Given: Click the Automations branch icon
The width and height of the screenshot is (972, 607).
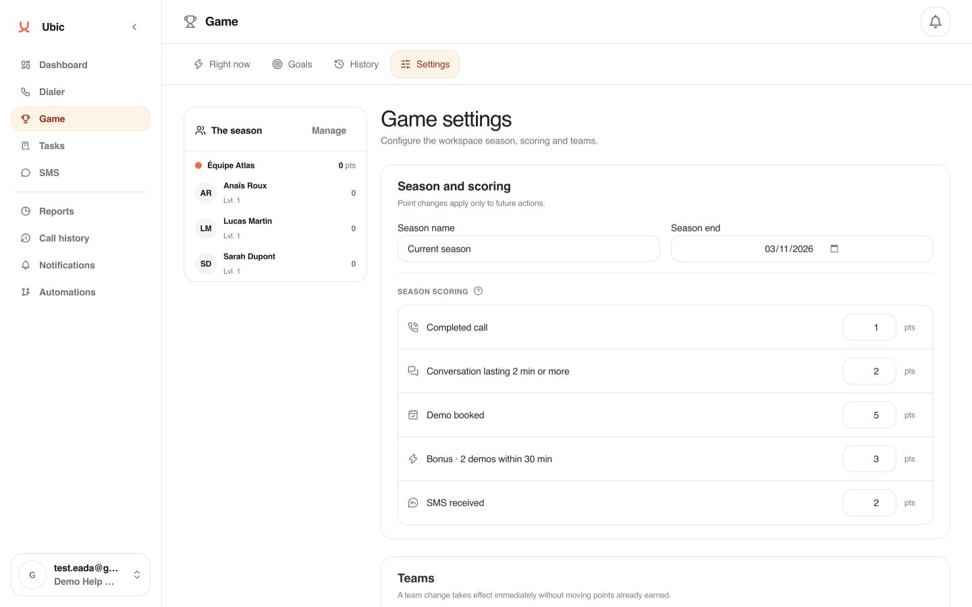Looking at the screenshot, I should tap(26, 292).
